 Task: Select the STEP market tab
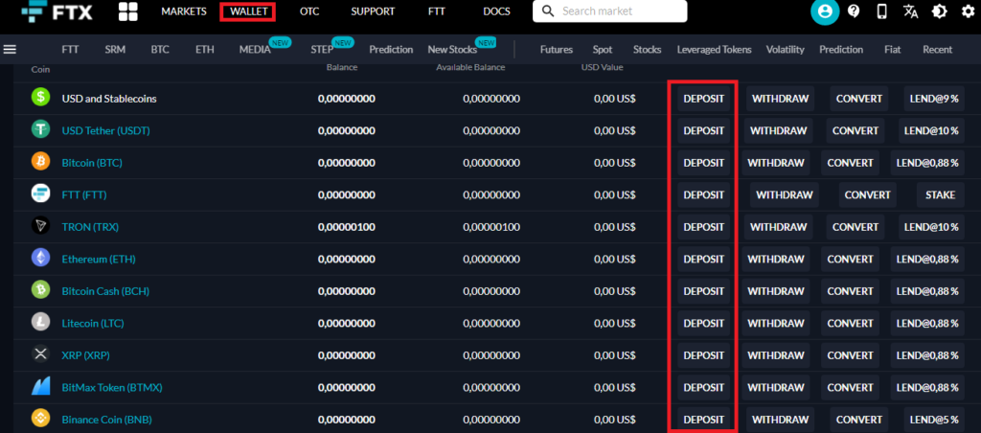(322, 50)
